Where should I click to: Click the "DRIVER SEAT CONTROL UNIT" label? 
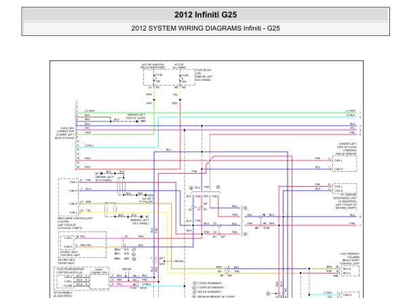(x=70, y=254)
